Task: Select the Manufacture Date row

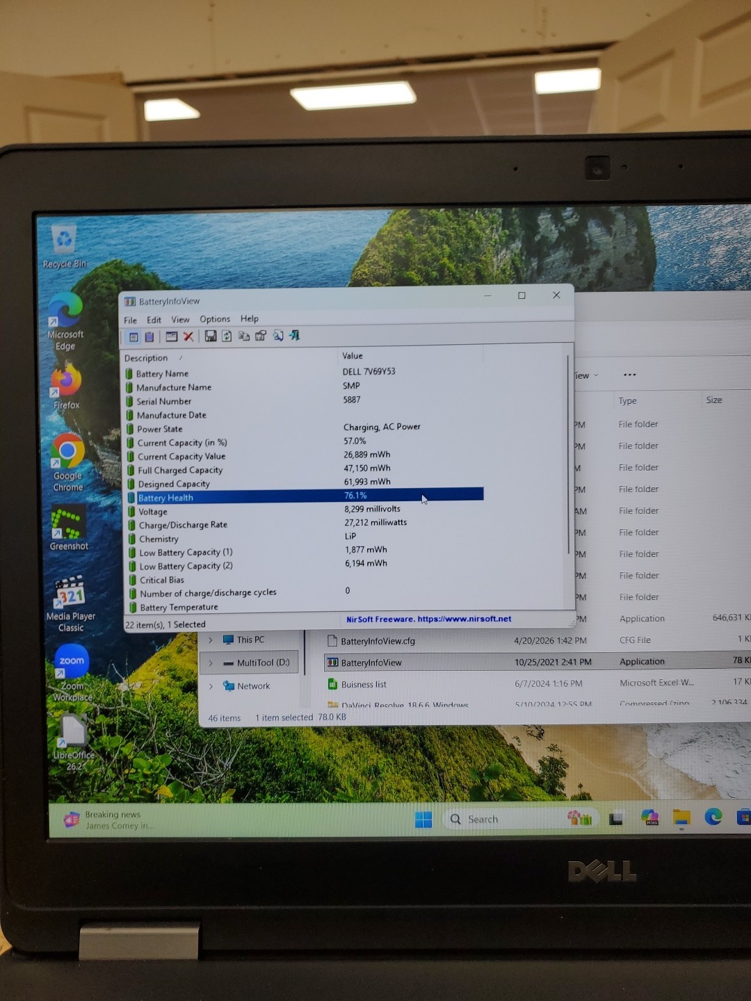Action: click(304, 414)
